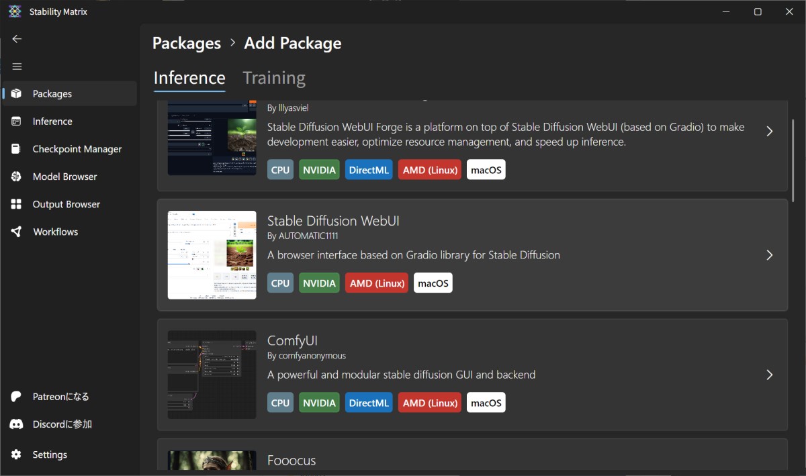Expand the Stable Diffusion WebUI chevron
The width and height of the screenshot is (806, 476).
pyautogui.click(x=770, y=255)
